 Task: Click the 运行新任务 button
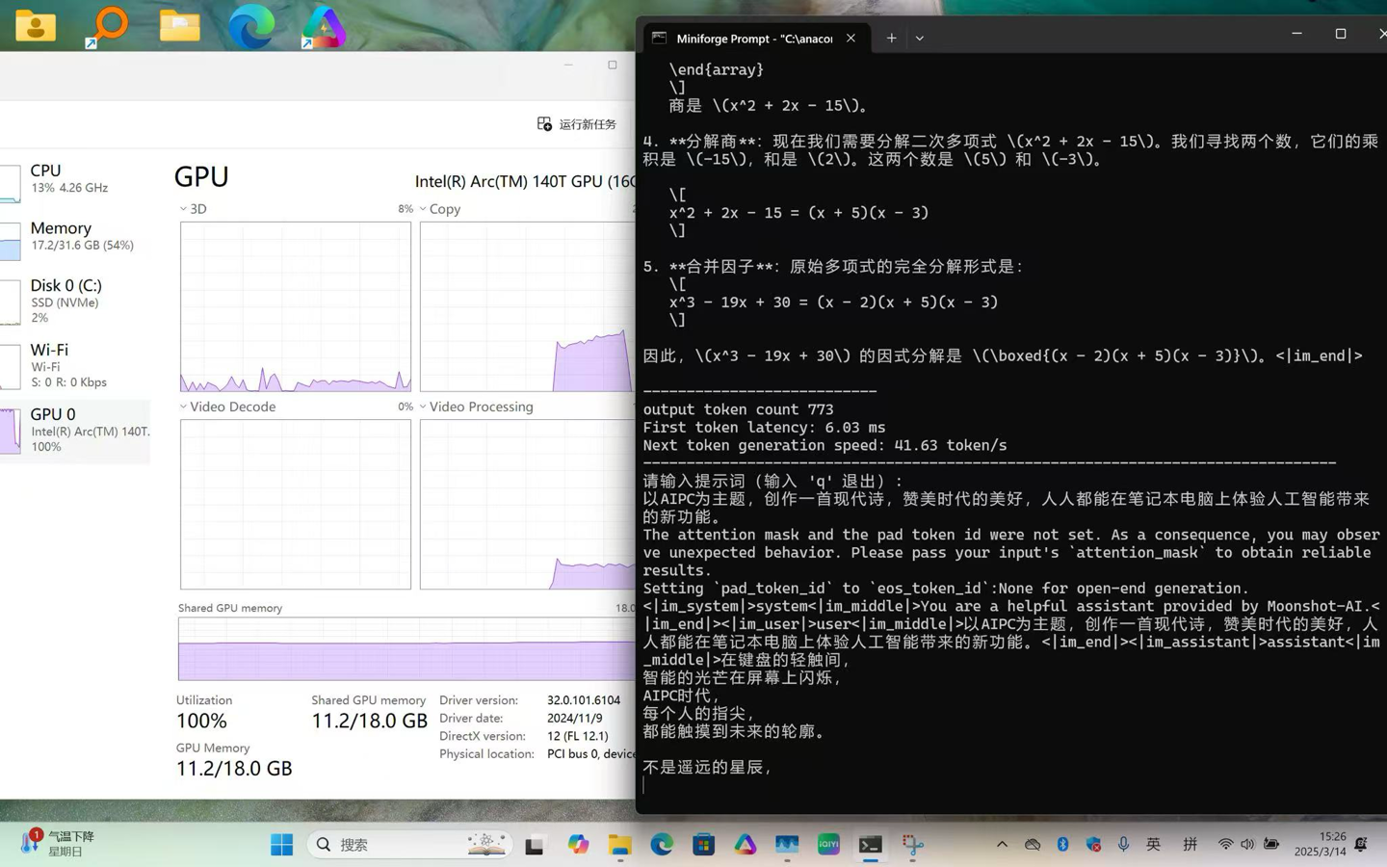click(576, 124)
